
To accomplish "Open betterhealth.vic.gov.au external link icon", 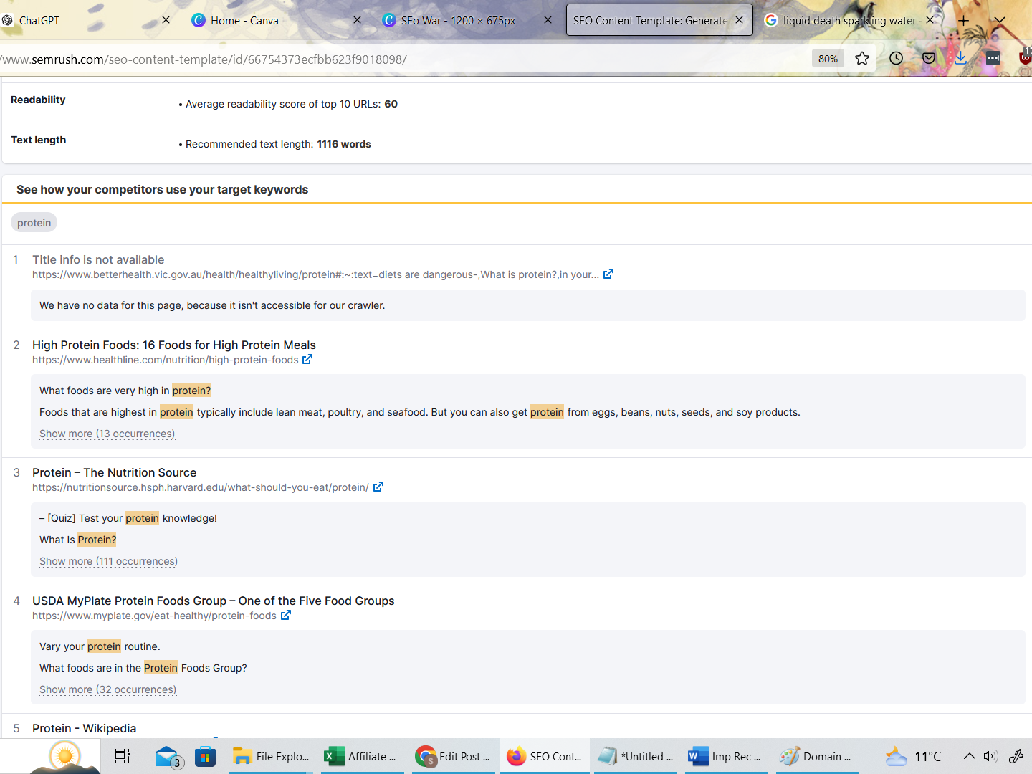I will coord(608,274).
